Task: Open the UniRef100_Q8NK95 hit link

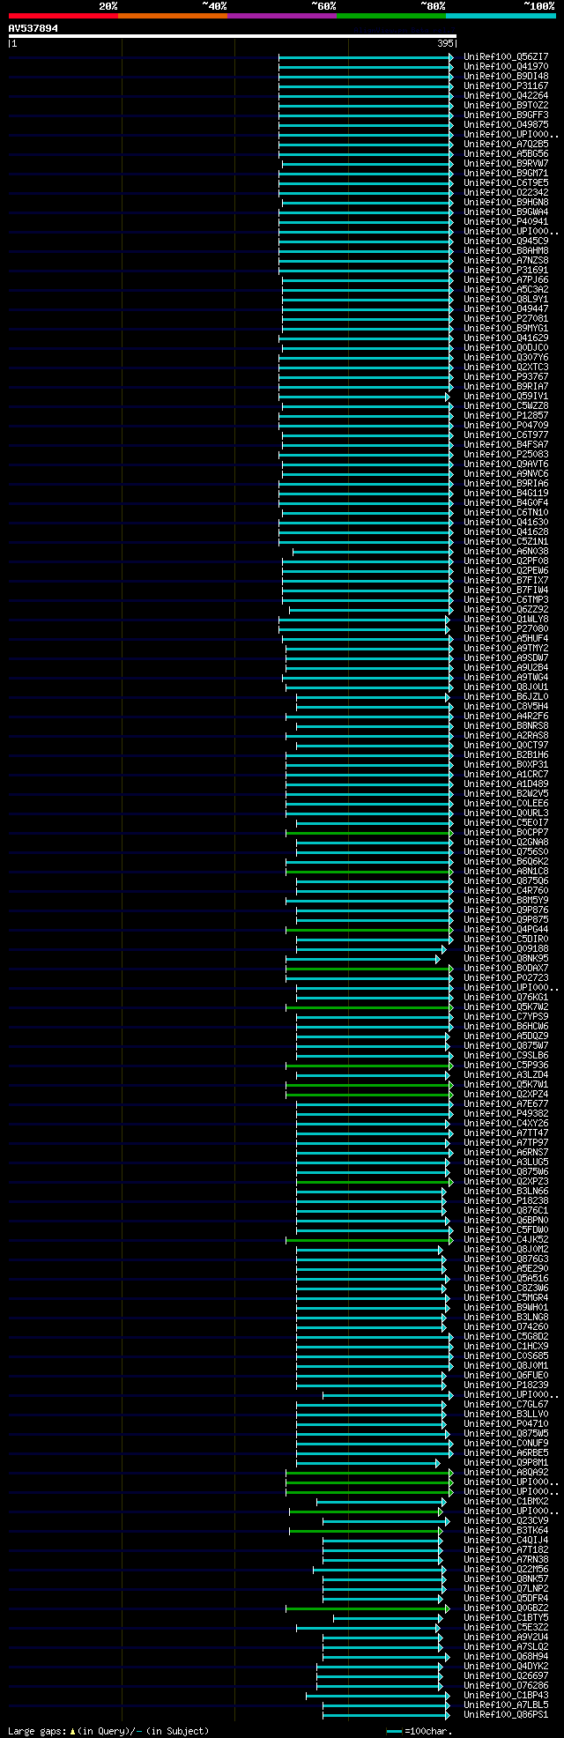Action: pos(506,958)
